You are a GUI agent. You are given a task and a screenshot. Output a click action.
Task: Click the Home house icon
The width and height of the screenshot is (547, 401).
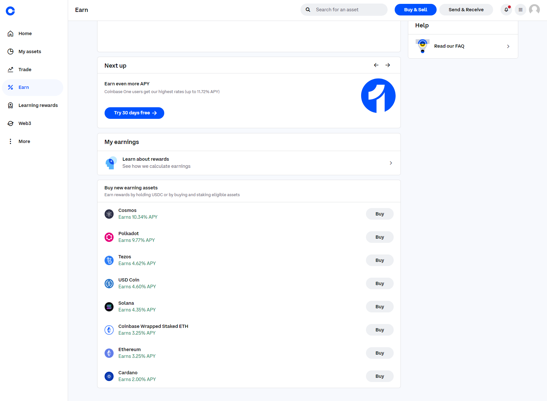pyautogui.click(x=10, y=33)
